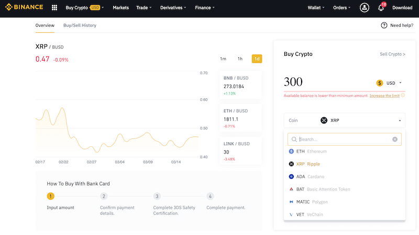Open the BNB / BUSD price card
Screen dimensions: 419x235
[240, 85]
